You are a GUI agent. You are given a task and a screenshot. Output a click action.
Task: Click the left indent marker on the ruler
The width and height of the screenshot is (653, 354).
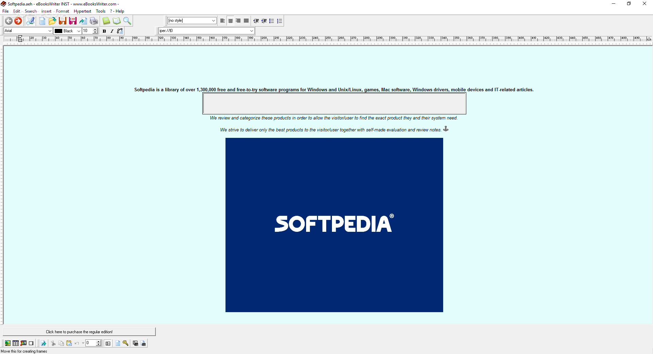pyautogui.click(x=20, y=38)
